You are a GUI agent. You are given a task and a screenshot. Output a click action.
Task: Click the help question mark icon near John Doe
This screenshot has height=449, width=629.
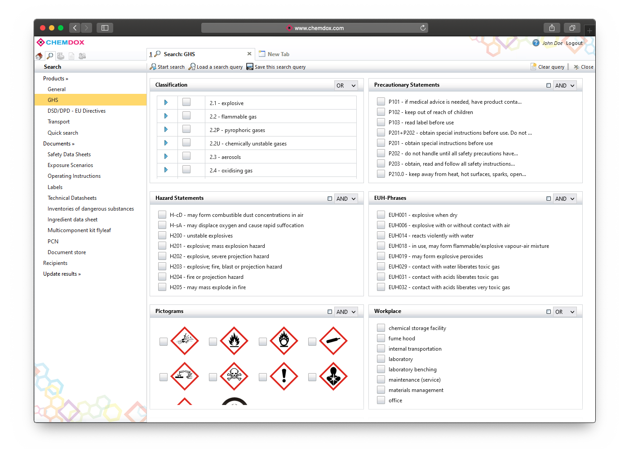(x=536, y=43)
